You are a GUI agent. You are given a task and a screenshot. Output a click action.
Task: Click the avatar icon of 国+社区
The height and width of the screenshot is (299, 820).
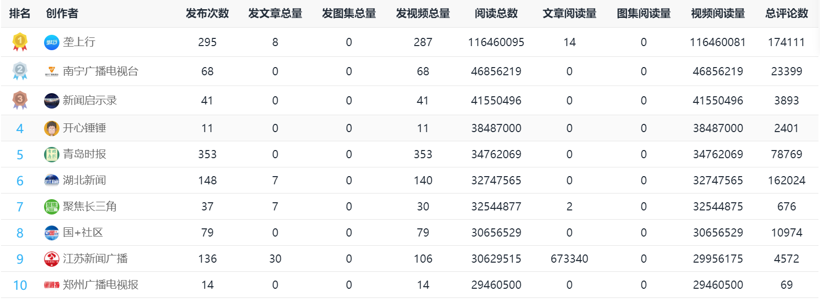pos(52,233)
